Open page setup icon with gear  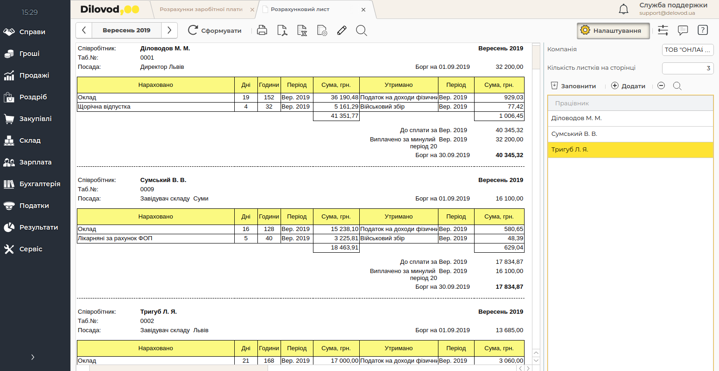tap(322, 30)
